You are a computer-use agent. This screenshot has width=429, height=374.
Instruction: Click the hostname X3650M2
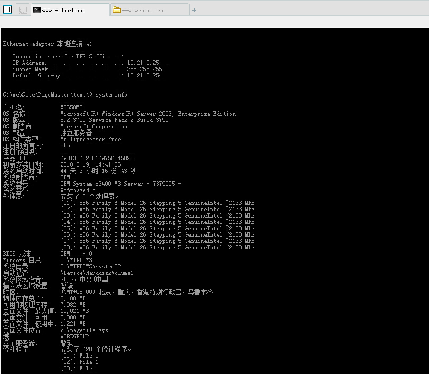click(71, 107)
